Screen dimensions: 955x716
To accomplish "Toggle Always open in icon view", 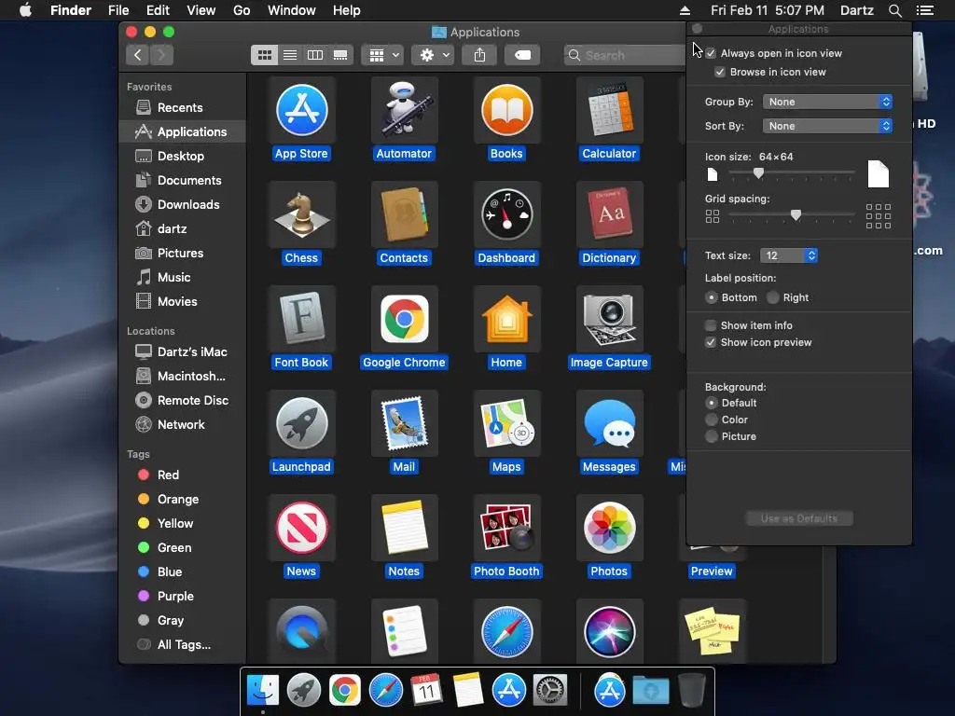I will coord(711,53).
